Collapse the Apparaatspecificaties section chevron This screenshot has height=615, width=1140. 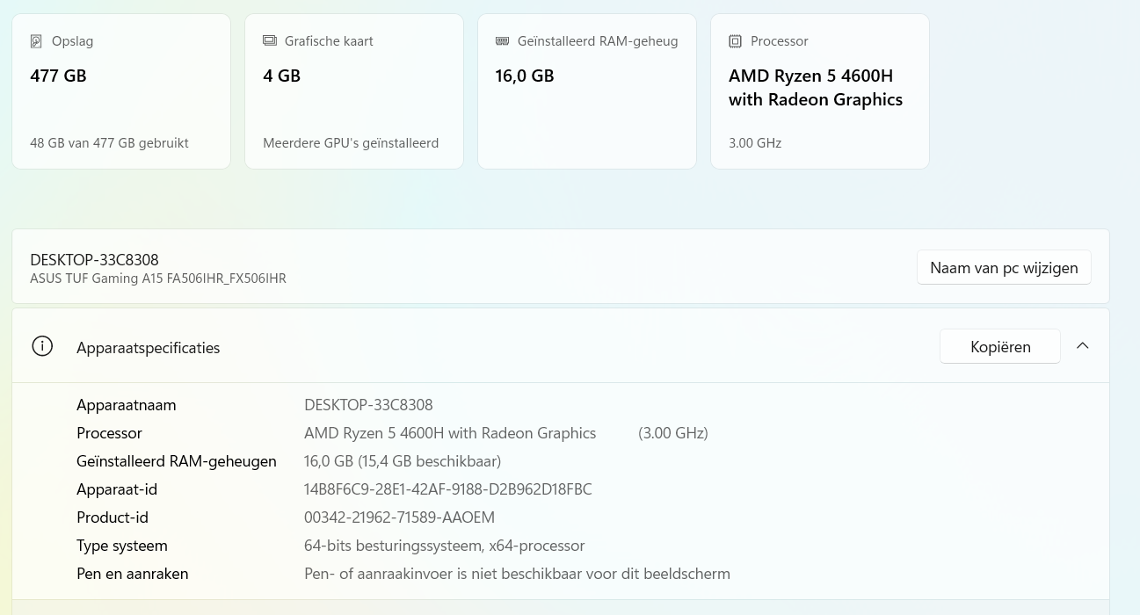(x=1083, y=346)
